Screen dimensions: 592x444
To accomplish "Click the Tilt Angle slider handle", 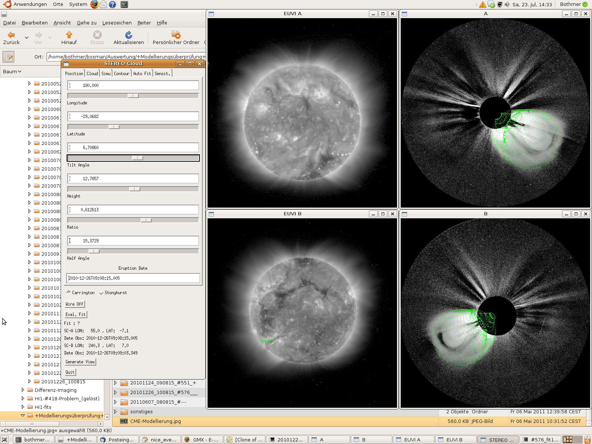I will 138,158.
